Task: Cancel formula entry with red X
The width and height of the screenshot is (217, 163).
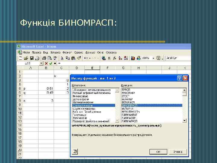Action: (x=46, y=63)
